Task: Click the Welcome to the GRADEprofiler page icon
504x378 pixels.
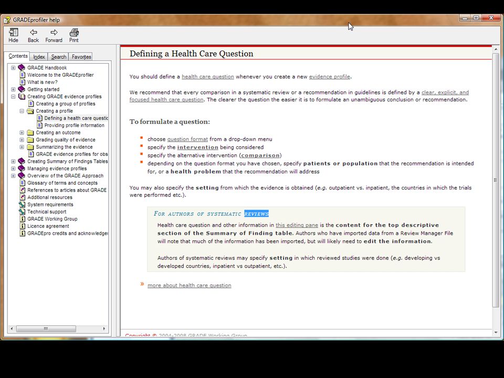Action: click(23, 75)
